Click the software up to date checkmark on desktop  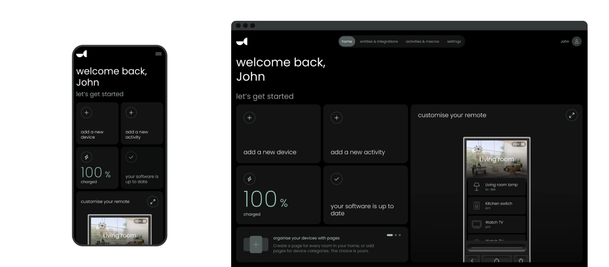click(x=337, y=179)
